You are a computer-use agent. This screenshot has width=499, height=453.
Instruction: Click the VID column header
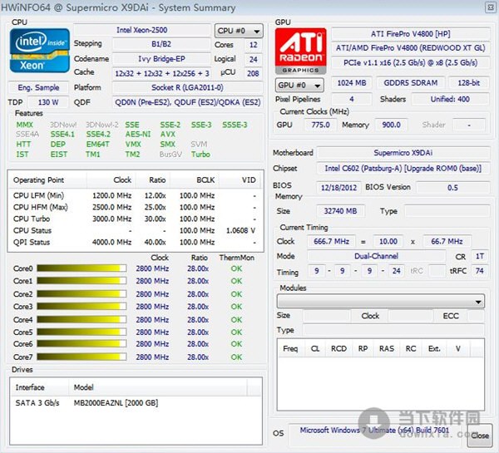pyautogui.click(x=240, y=180)
